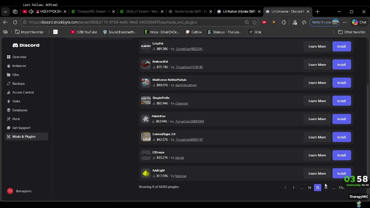370x208 pixels.
Task: Click the AddLight plugin icon
Action: pyautogui.click(x=146, y=173)
